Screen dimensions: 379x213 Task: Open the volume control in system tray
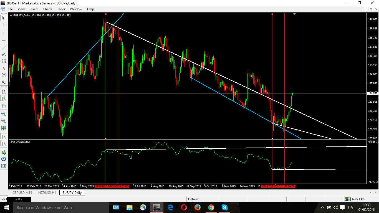coord(336,207)
